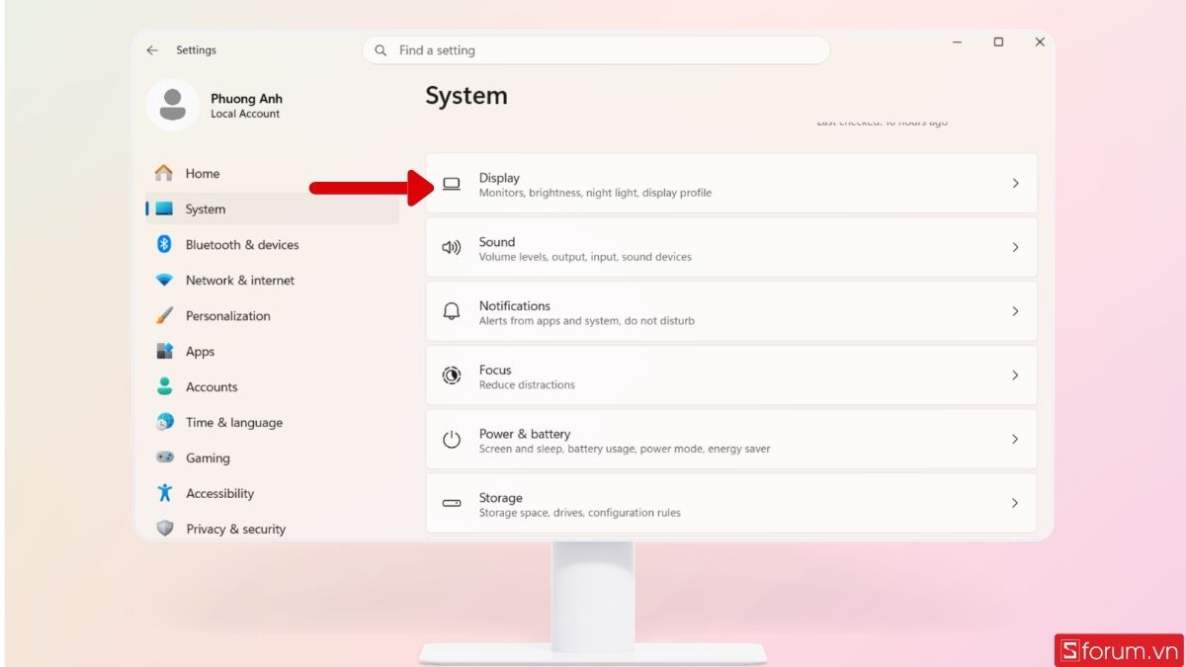The height and width of the screenshot is (667, 1186).
Task: Go to Bluetooth & devices
Action: point(242,244)
